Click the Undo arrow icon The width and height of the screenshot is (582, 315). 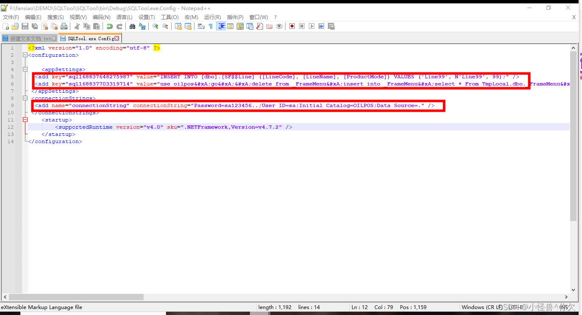click(109, 26)
